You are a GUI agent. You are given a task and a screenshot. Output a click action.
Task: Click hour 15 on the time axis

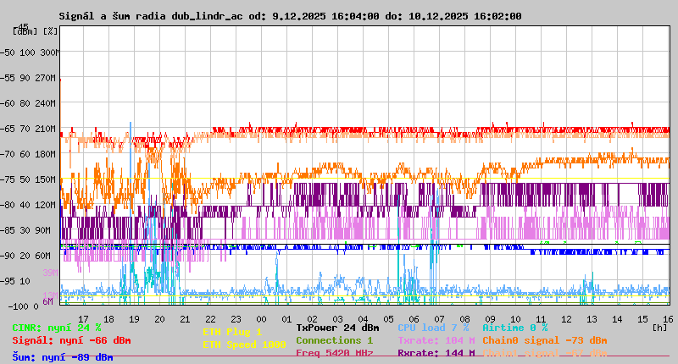(x=642, y=318)
